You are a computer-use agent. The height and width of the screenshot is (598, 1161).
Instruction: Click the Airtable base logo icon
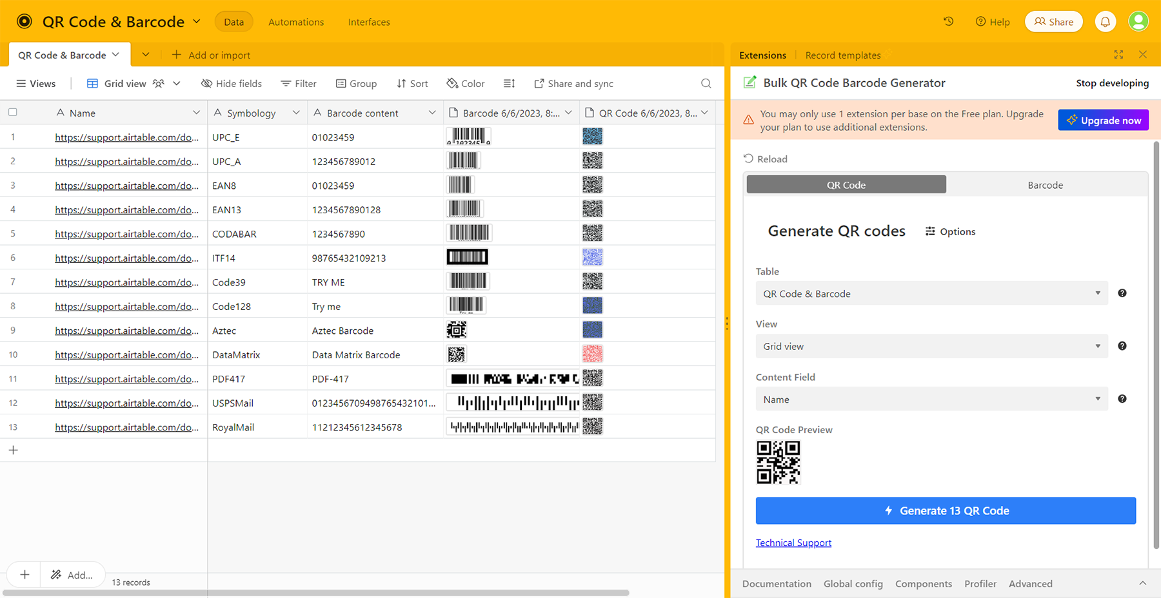[25, 21]
